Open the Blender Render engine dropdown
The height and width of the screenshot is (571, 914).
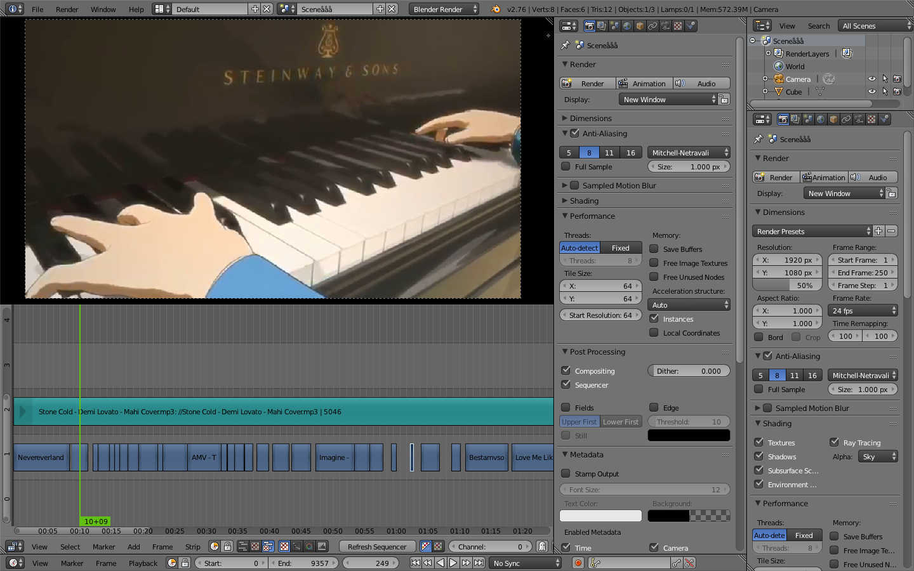point(444,9)
